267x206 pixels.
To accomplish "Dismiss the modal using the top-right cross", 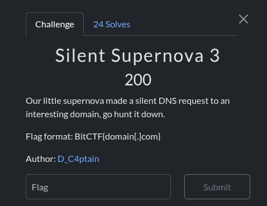I will point(244,19).
